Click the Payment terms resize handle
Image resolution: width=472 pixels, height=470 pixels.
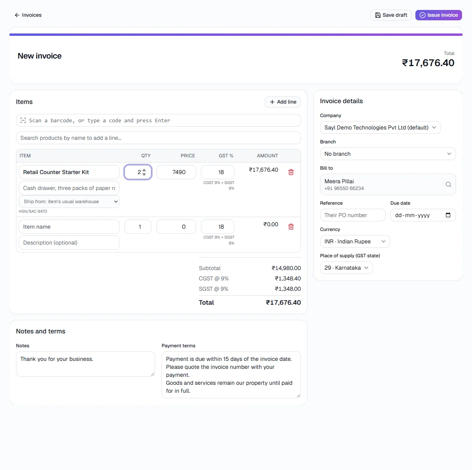click(298, 396)
